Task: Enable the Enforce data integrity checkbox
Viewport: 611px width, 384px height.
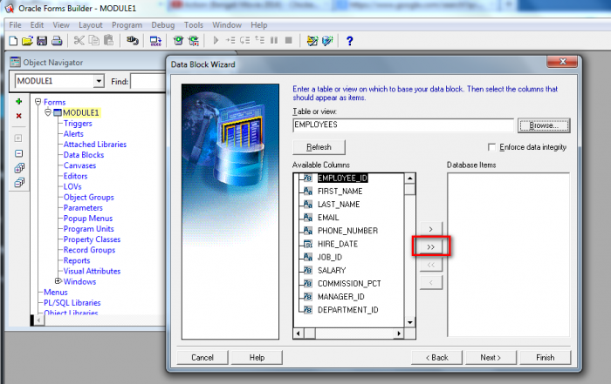Action: 493,147
